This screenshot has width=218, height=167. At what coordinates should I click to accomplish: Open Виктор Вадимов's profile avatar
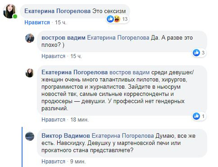coord(30,136)
